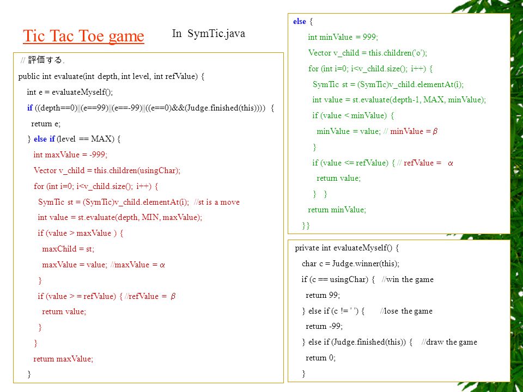Click the 'if ((depth==0)||(e==99)...' condition line
The height and width of the screenshot is (392, 523).
(150, 108)
